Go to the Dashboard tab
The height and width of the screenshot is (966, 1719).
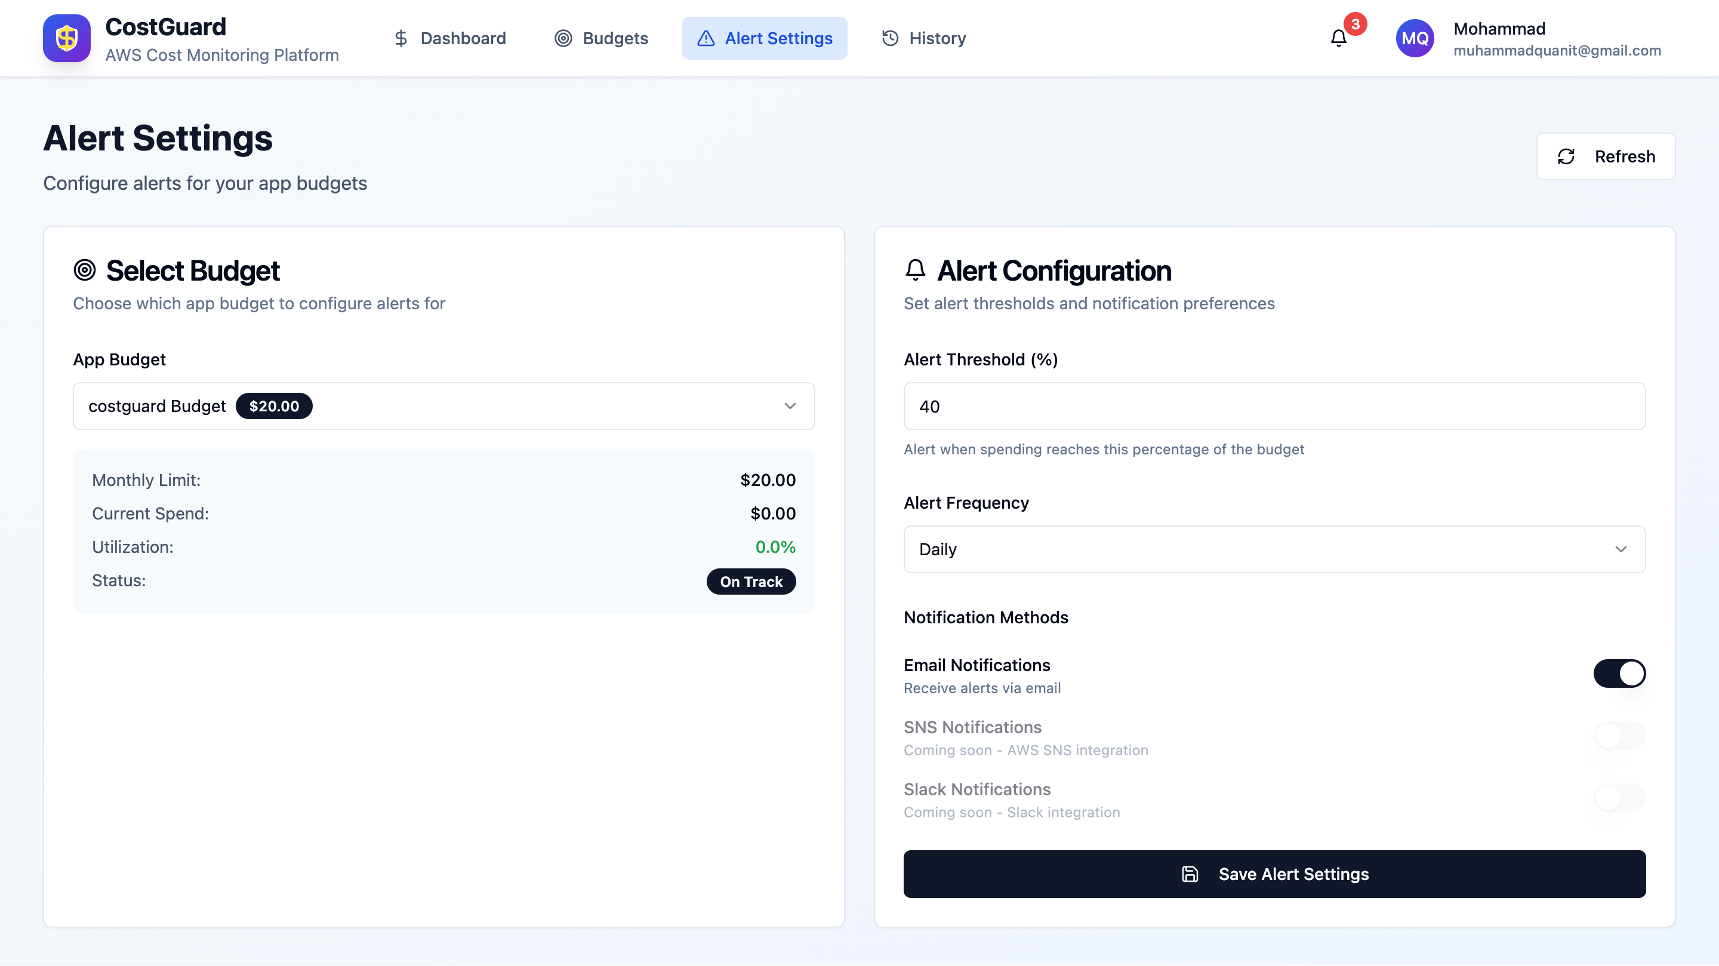[450, 39]
